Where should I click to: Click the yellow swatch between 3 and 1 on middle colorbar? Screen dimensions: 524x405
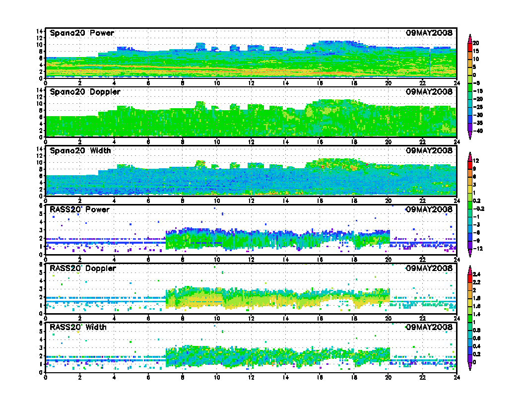470,189
